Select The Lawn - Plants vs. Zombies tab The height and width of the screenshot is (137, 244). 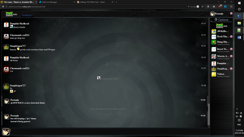coord(19,2)
